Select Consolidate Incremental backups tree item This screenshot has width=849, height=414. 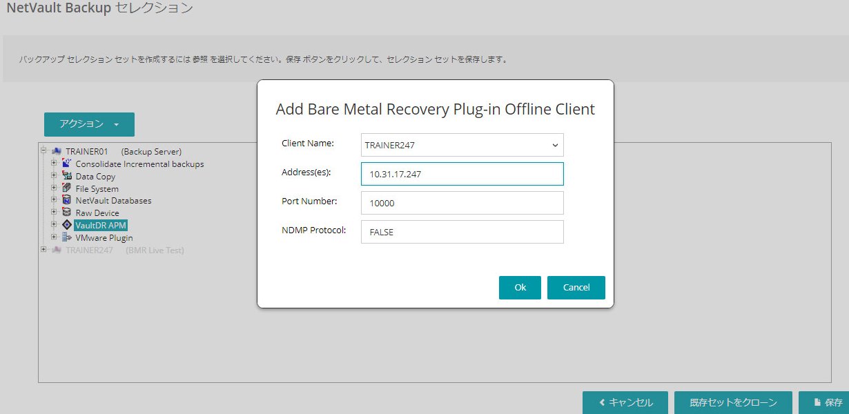139,164
